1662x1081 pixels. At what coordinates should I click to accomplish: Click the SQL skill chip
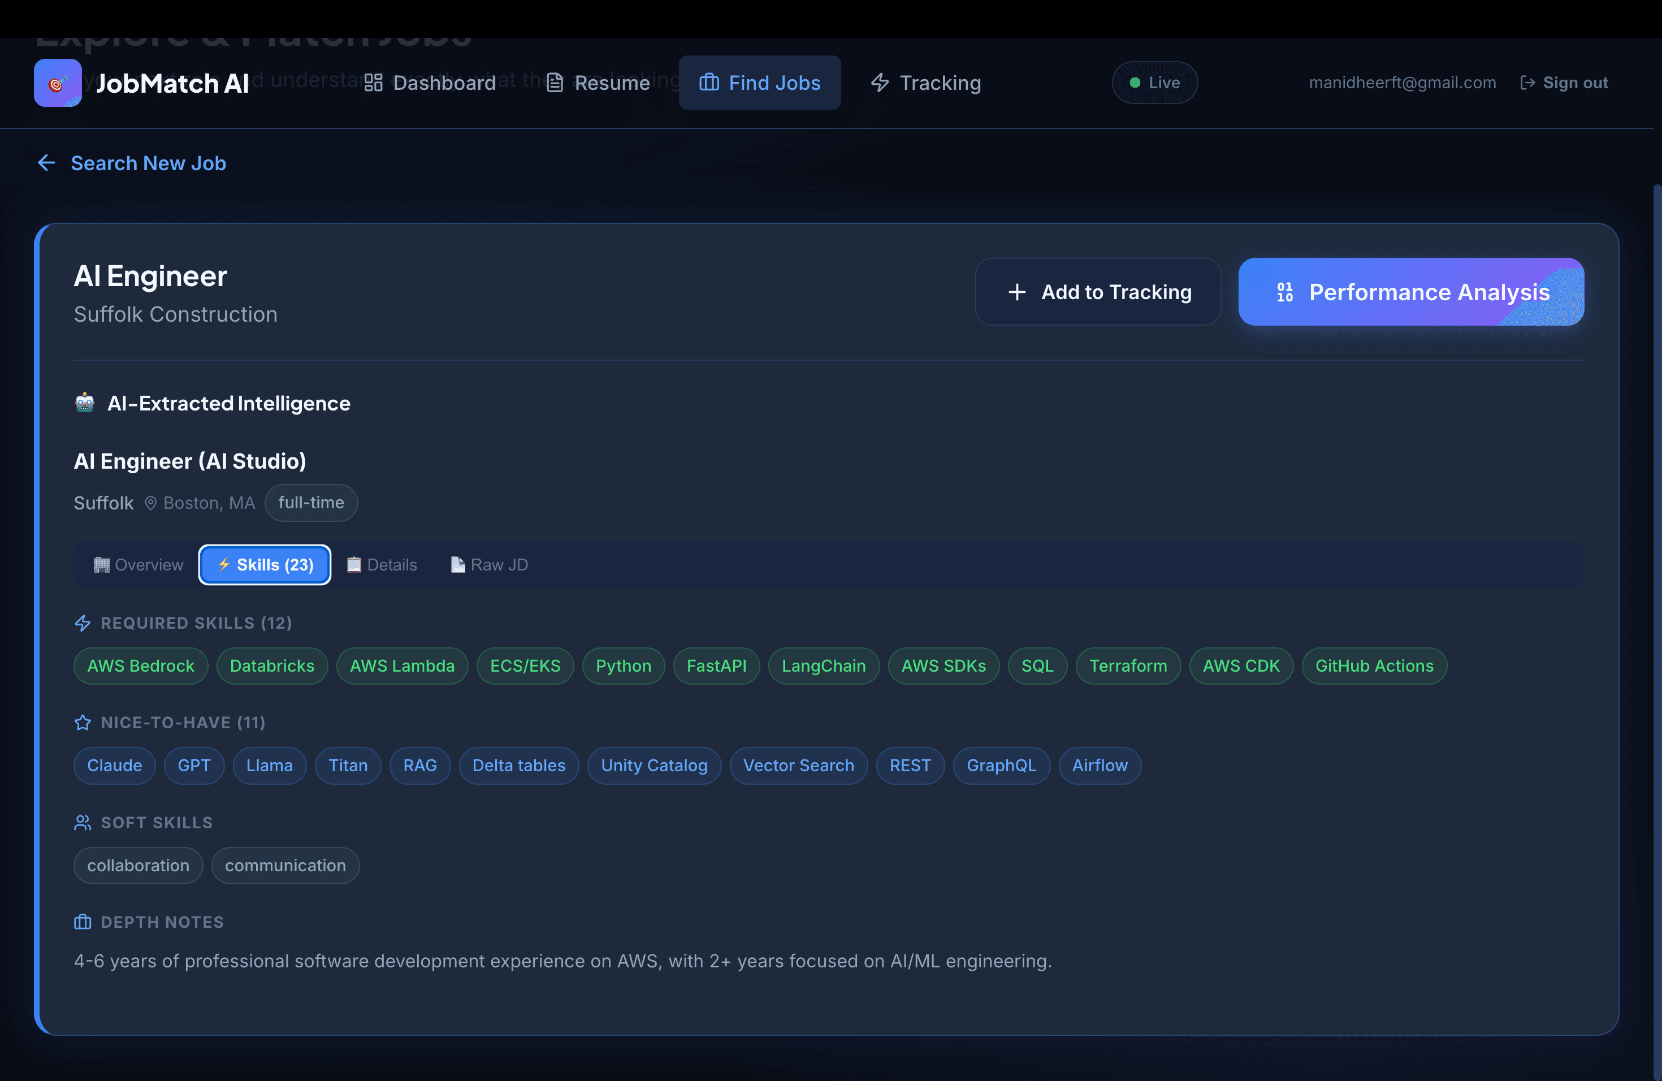pyautogui.click(x=1038, y=666)
